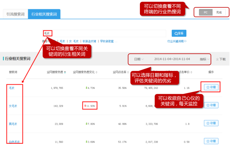Choose suggested keyword 秋装连衣裙

[89, 41]
